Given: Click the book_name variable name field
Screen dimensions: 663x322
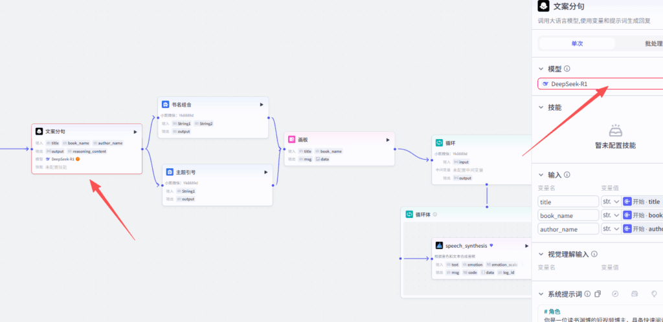Looking at the screenshot, I should click(568, 215).
